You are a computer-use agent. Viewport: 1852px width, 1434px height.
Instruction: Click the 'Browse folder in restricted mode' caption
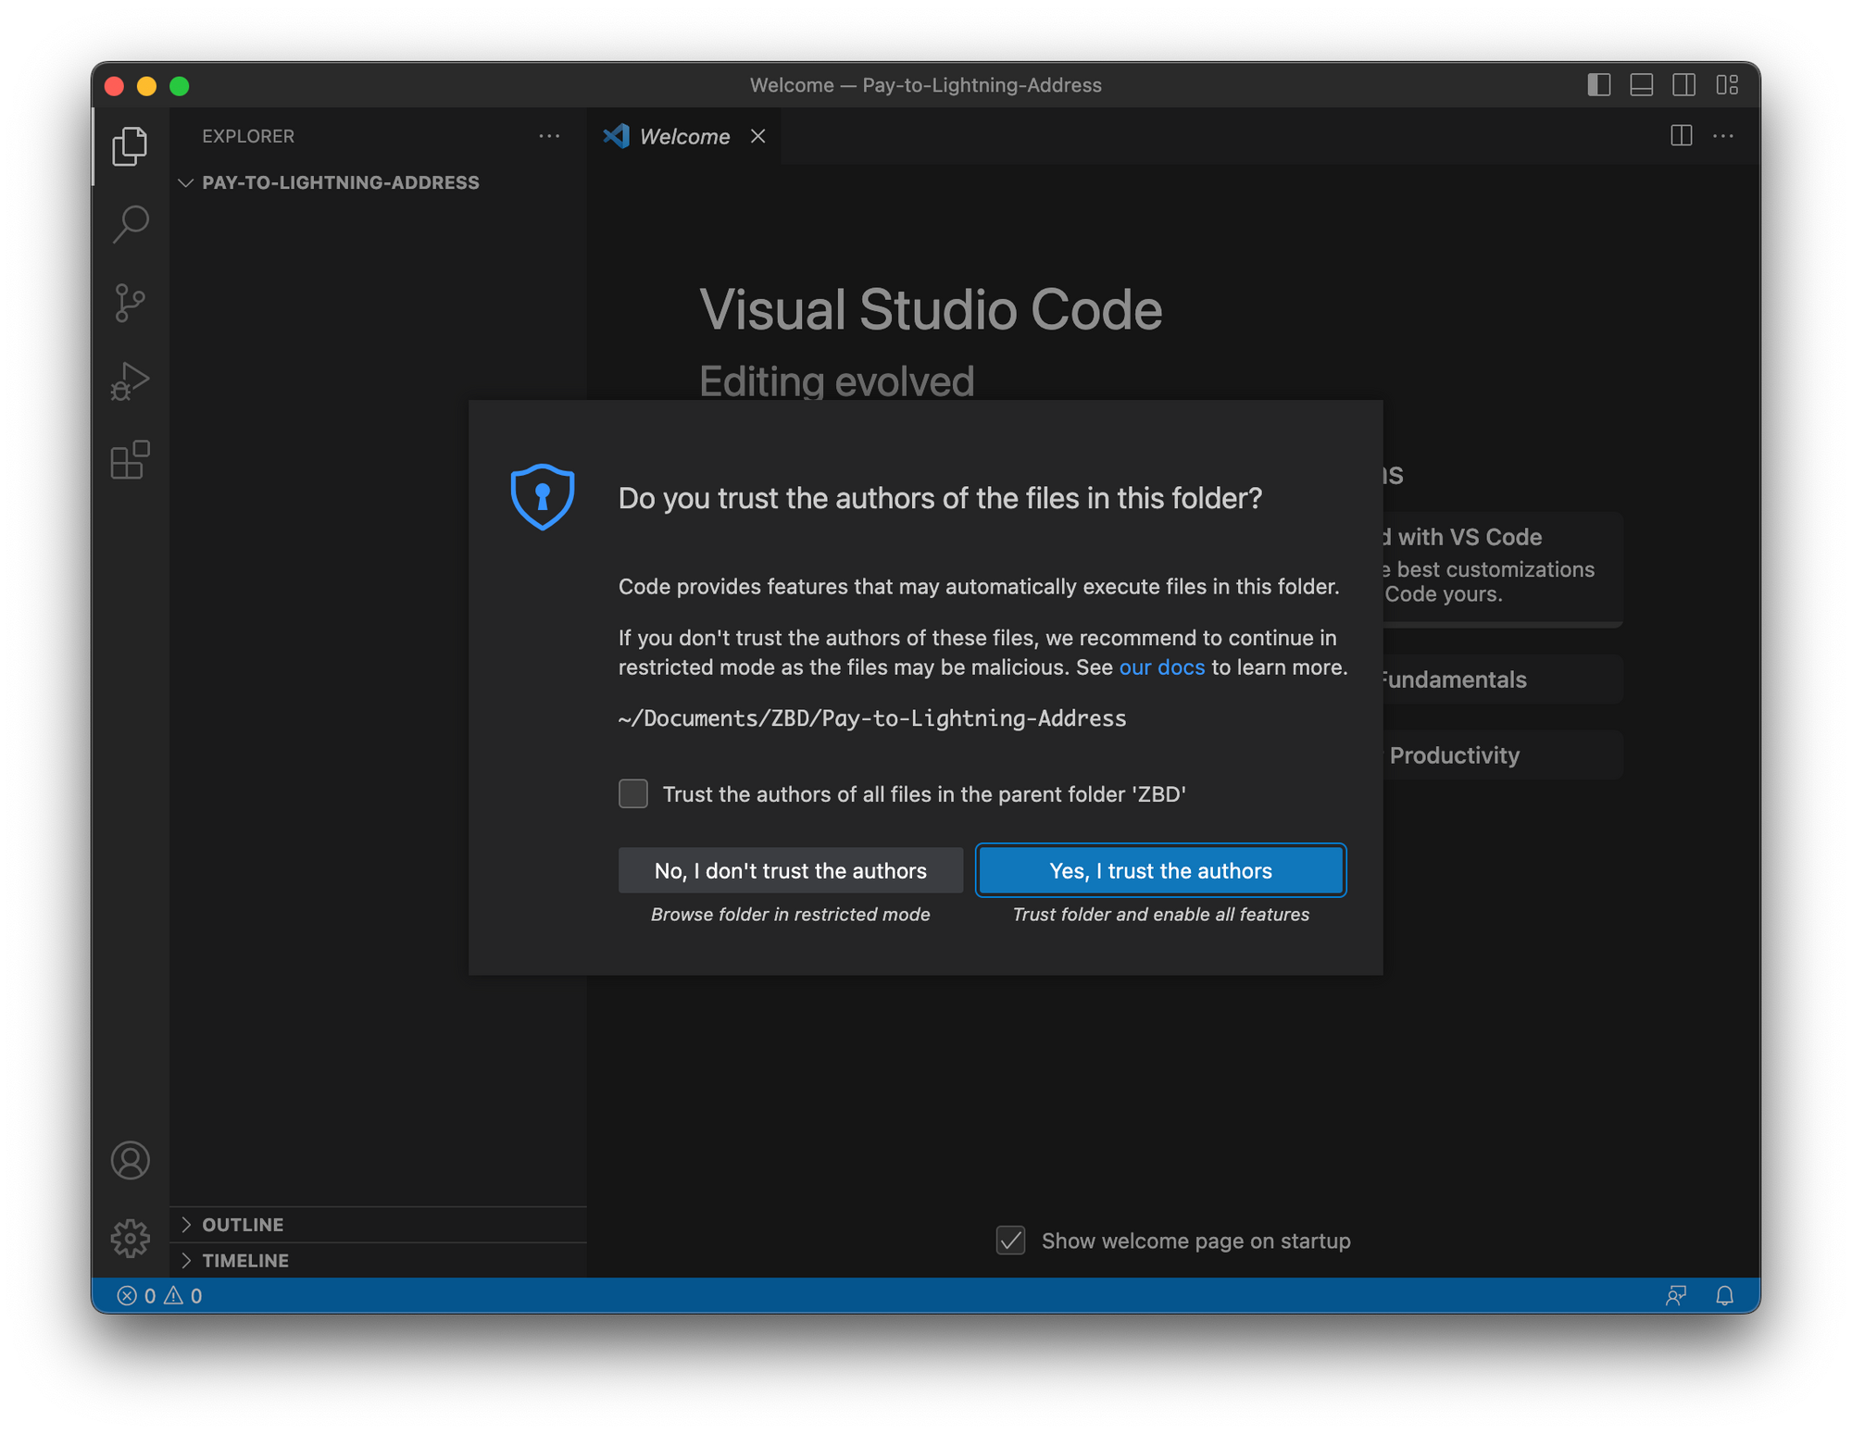coord(790,915)
